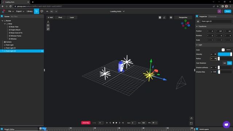Open the Loading Anim project dropdown

pos(117,11)
